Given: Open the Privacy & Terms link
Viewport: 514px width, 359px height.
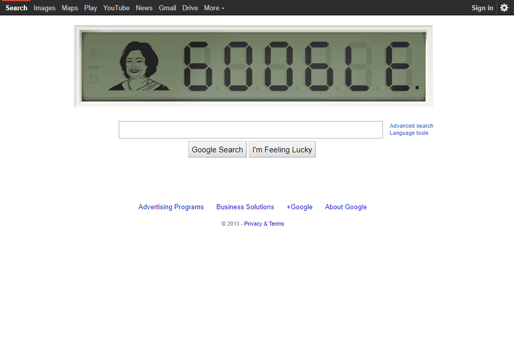Looking at the screenshot, I should [264, 224].
